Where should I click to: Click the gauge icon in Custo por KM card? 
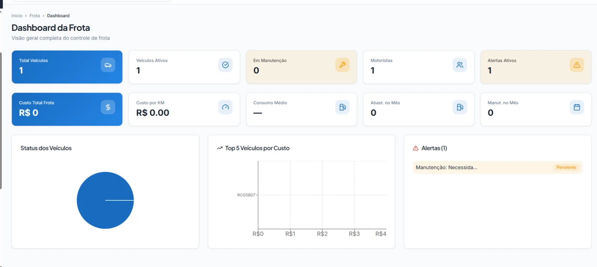225,107
